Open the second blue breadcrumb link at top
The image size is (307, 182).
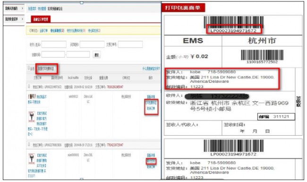click(x=42, y=9)
